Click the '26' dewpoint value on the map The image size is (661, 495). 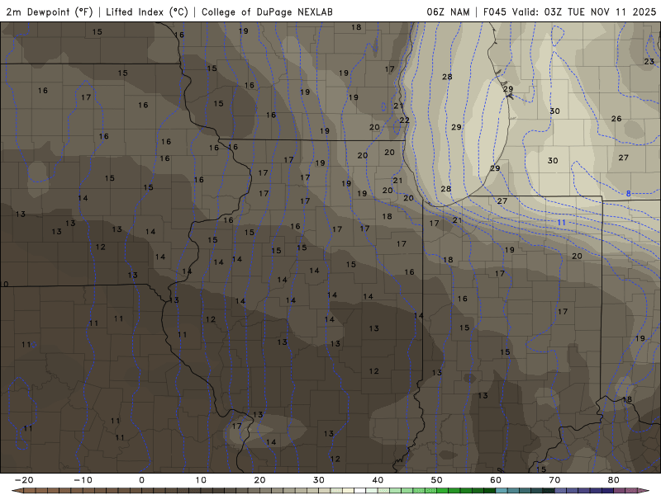[x=616, y=119]
